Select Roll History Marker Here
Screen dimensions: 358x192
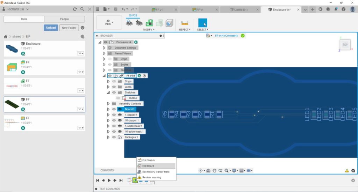pyautogui.click(x=156, y=172)
